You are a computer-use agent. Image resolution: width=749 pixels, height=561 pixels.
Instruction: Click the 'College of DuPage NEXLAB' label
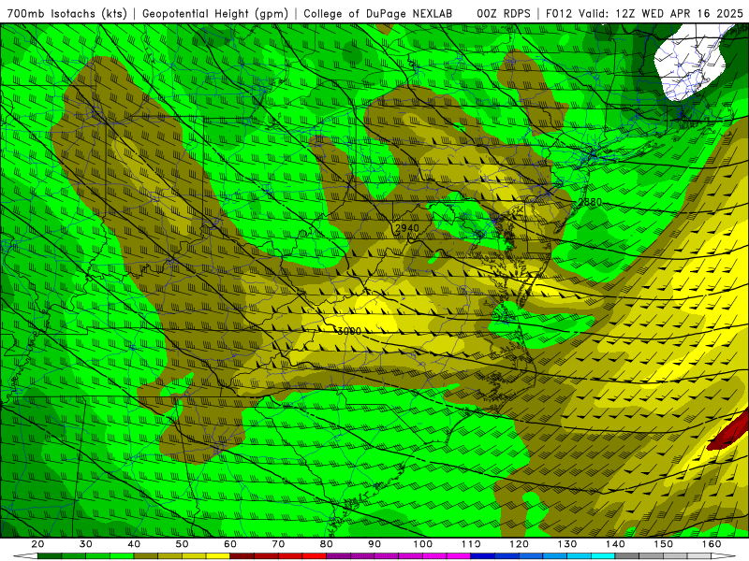tap(377, 13)
